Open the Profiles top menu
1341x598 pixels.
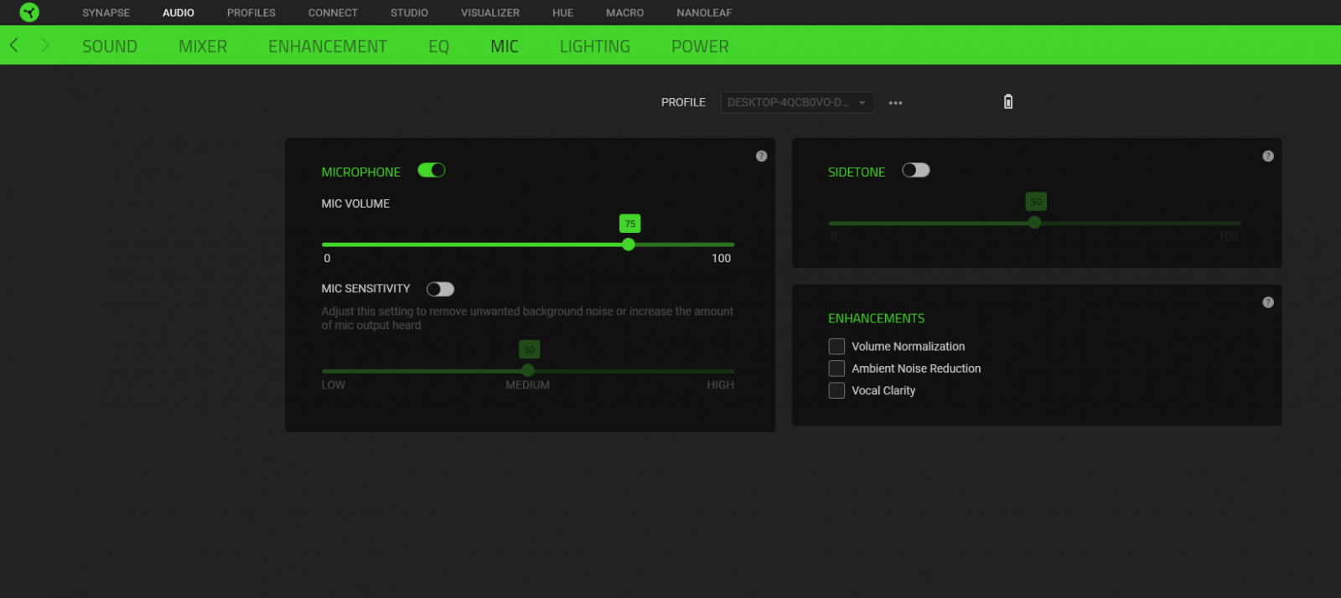coord(251,13)
